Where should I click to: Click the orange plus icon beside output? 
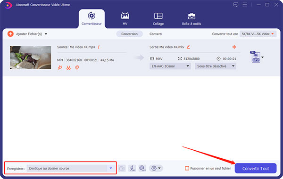point(234,47)
